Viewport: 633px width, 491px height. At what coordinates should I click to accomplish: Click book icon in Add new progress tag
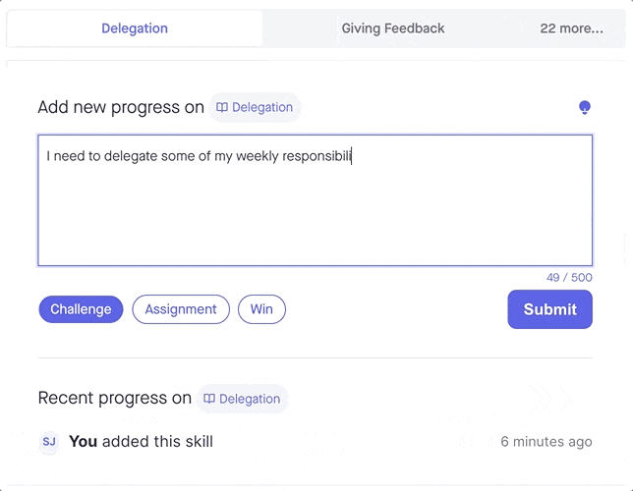(222, 108)
